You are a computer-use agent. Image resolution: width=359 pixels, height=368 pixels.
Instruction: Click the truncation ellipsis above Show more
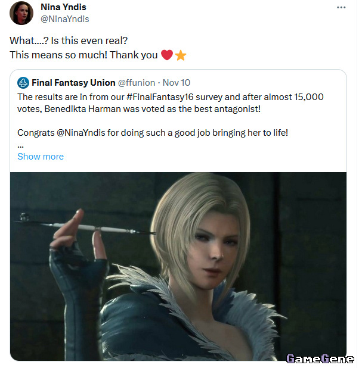(20, 146)
